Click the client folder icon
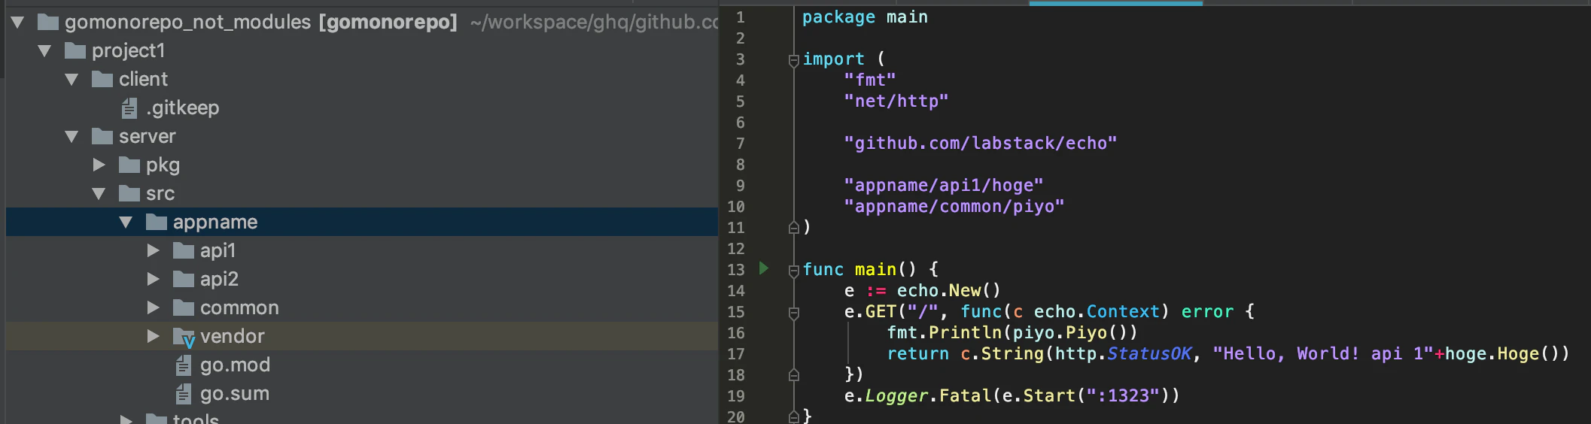The height and width of the screenshot is (424, 1591). [x=102, y=80]
